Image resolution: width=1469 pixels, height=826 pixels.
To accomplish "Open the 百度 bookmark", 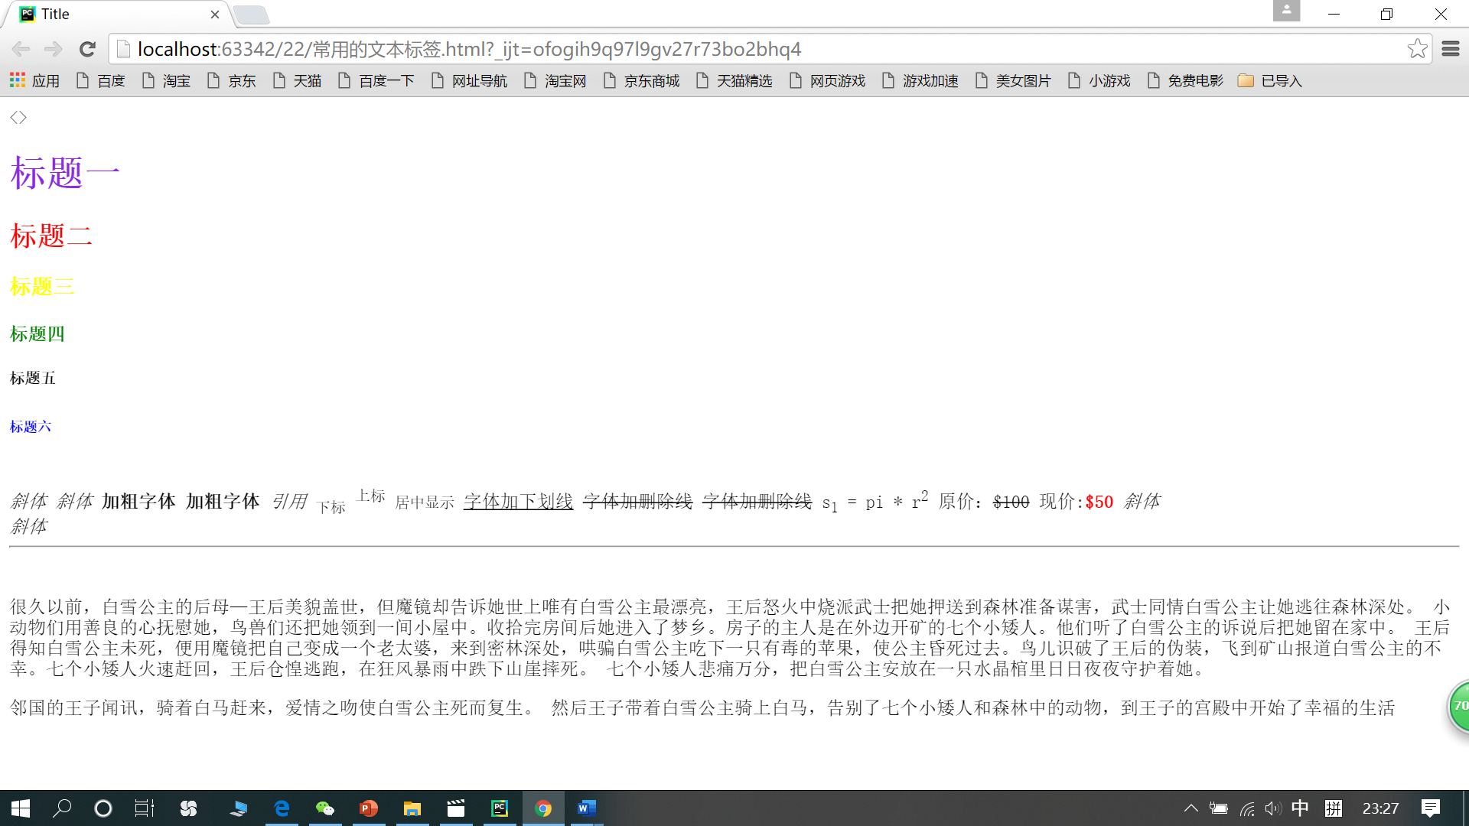I will click(x=110, y=80).
